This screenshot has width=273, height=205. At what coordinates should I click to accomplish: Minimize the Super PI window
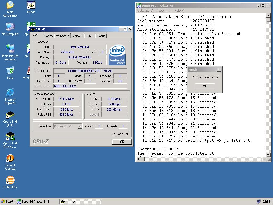tap(259, 6)
